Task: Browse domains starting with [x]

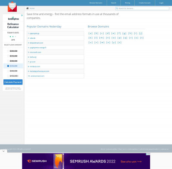Action: tap(108, 42)
